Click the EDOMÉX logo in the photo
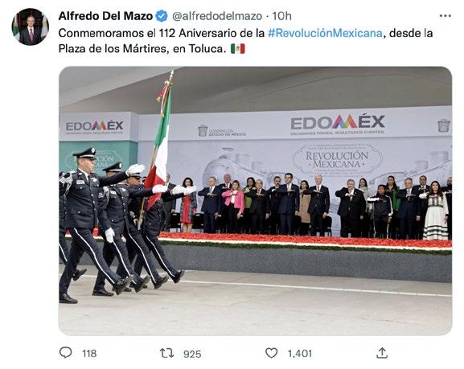464x369 pixels. (x=338, y=123)
